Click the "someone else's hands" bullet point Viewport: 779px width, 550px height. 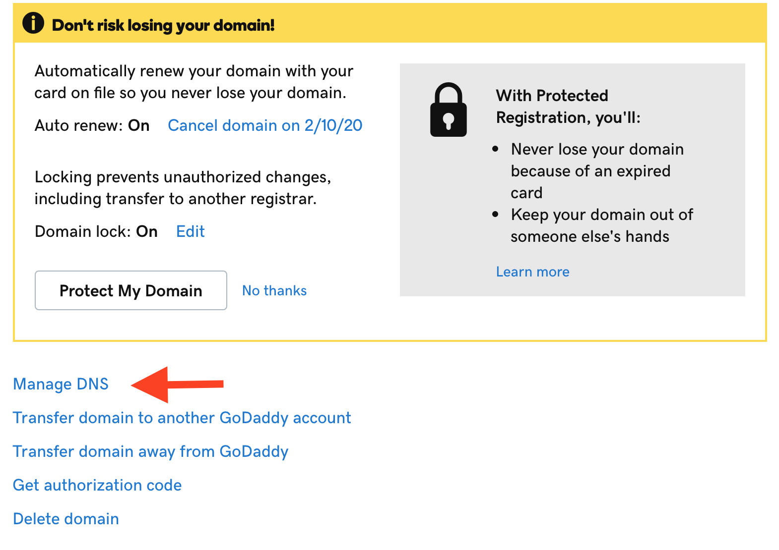601,225
